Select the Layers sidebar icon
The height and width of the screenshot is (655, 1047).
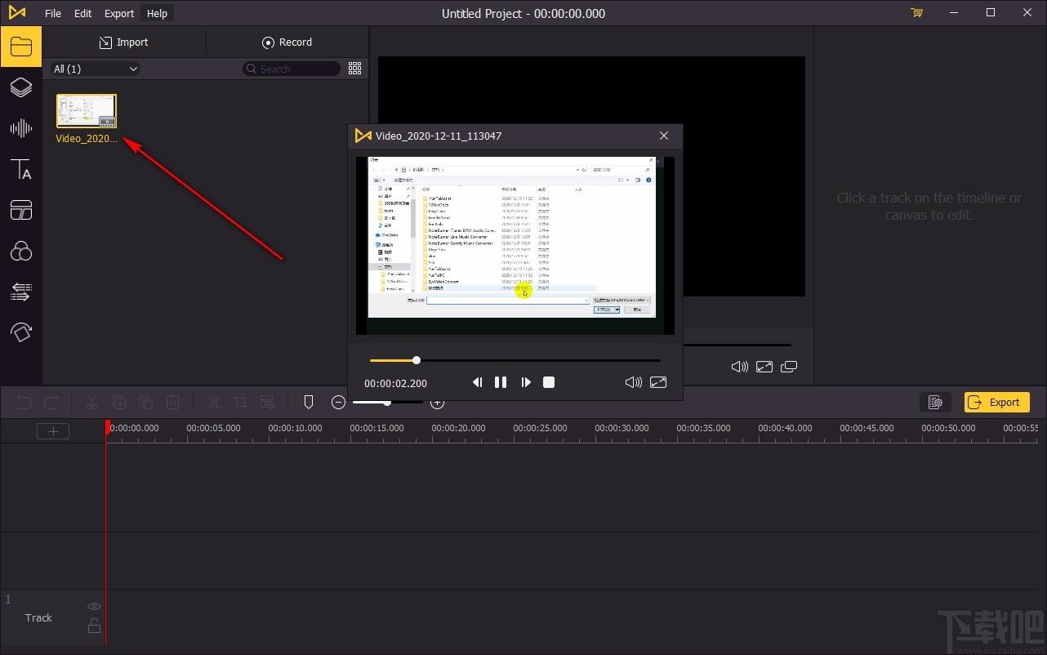tap(20, 87)
